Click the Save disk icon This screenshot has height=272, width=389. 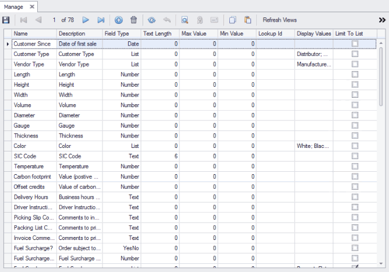6,20
